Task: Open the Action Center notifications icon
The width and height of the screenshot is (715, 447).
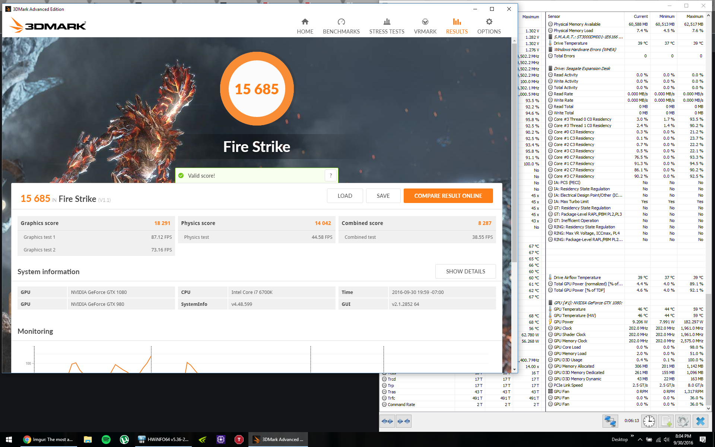Action: (703, 440)
